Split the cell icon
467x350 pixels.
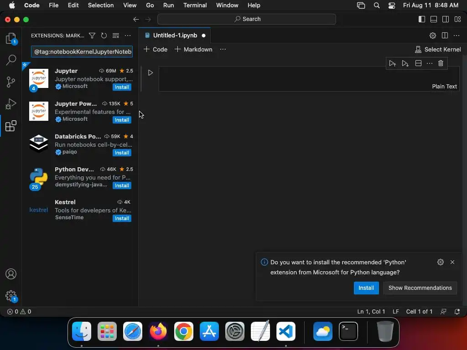[x=418, y=63]
